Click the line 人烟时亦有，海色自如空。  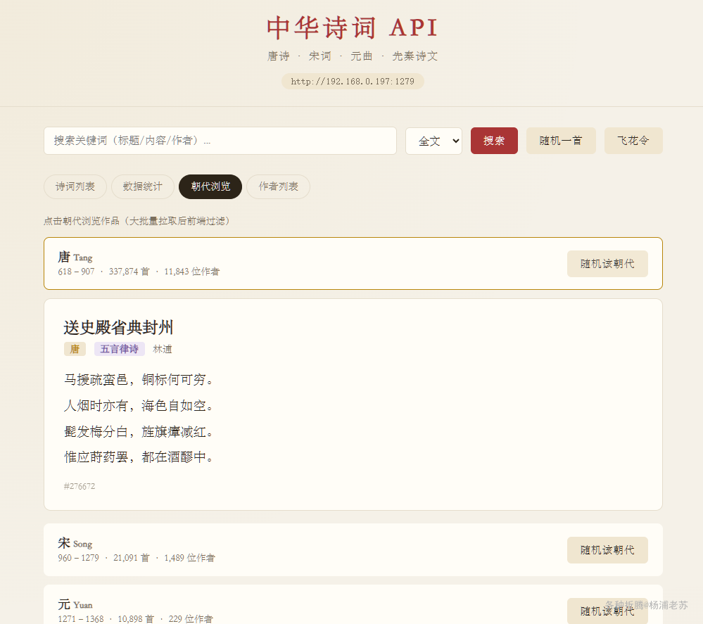139,406
